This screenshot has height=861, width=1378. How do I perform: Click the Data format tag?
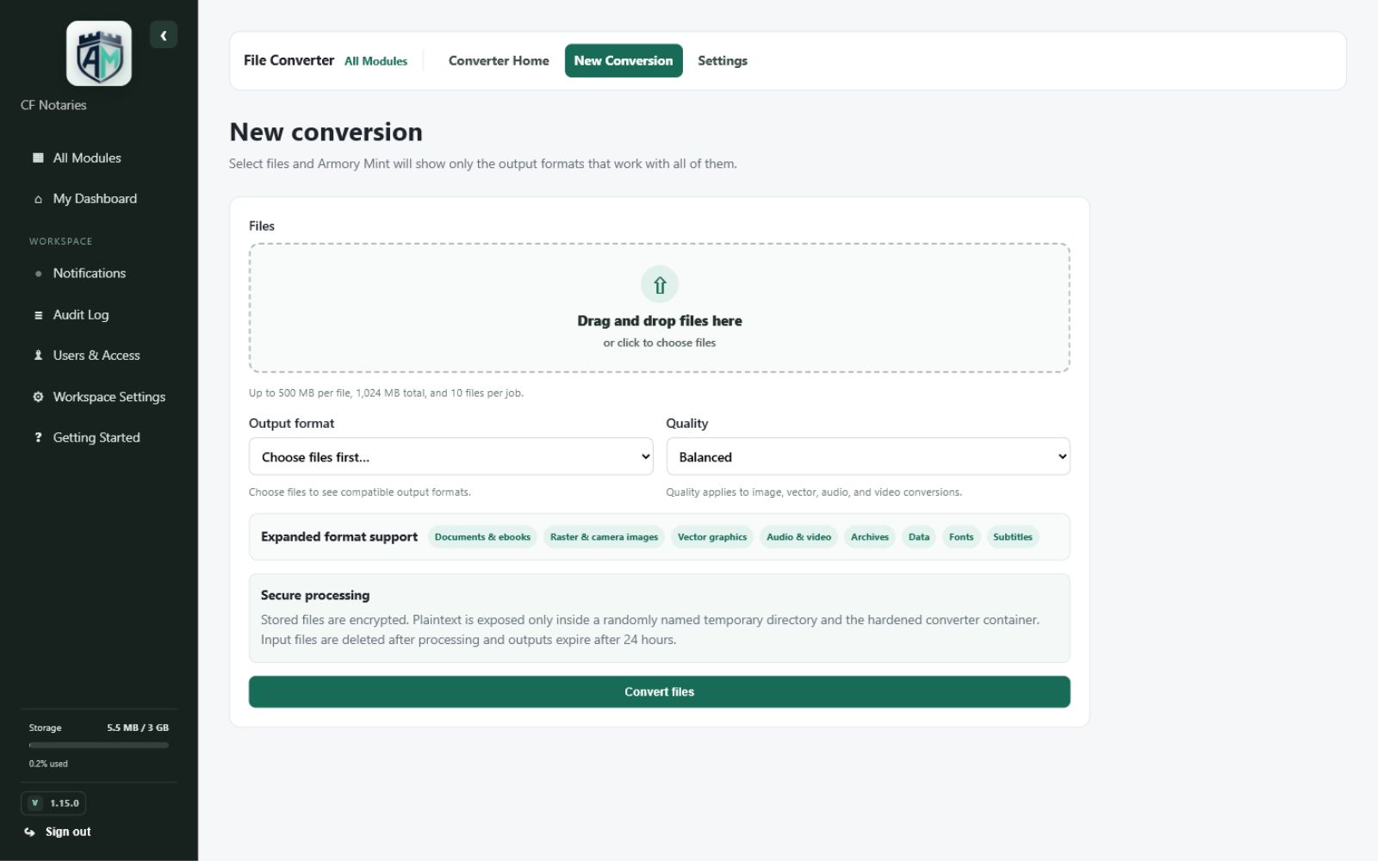(x=919, y=537)
